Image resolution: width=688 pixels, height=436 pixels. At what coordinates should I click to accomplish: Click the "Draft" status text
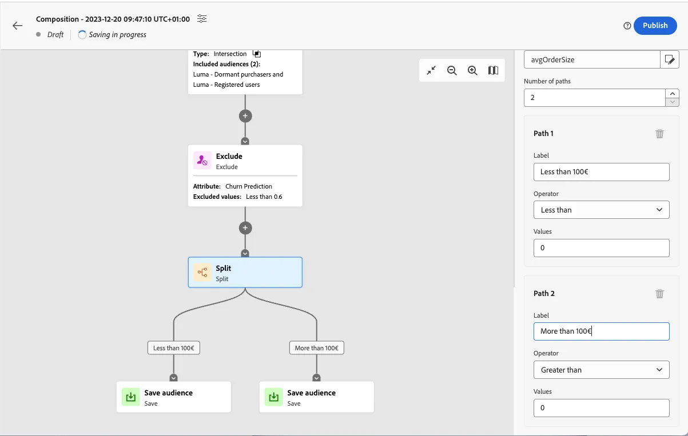[55, 35]
